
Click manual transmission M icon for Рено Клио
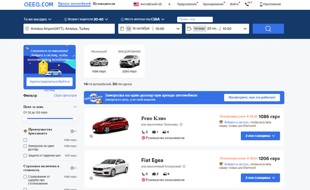coord(143,138)
